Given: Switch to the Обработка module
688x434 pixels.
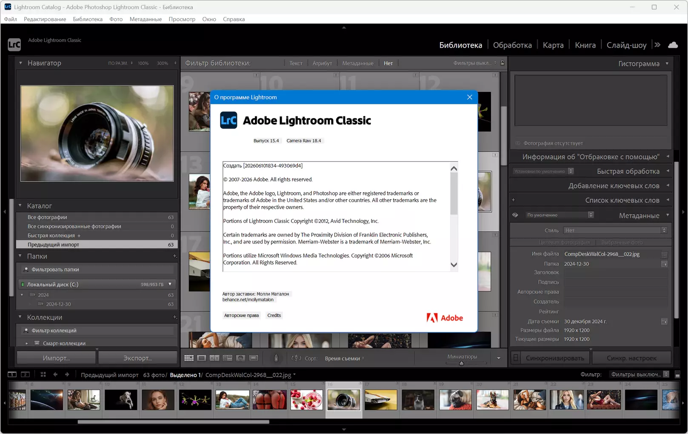Looking at the screenshot, I should 512,45.
